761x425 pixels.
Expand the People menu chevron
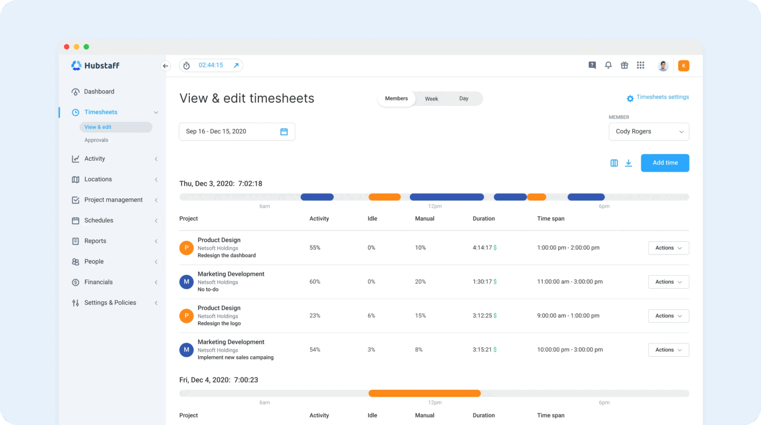(x=156, y=262)
